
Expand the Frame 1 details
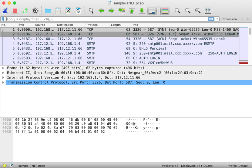(x=3, y=68)
